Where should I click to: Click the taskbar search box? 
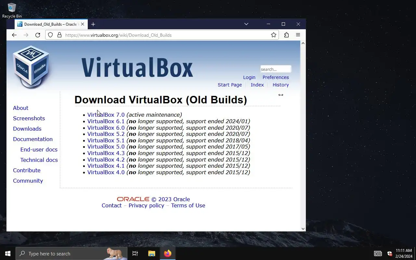tap(71, 253)
